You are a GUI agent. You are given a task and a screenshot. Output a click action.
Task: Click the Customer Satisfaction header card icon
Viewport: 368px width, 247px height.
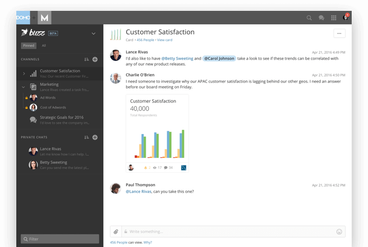tap(116, 34)
